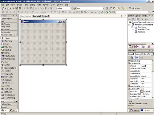Click the Open File toolbar icon
154x115 pixels.
click(13, 8)
